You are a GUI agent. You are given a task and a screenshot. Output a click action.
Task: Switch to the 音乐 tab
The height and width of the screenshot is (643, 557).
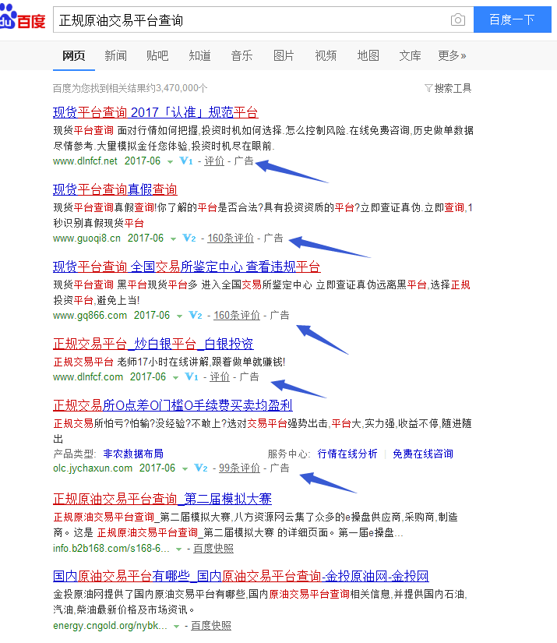pyautogui.click(x=241, y=55)
